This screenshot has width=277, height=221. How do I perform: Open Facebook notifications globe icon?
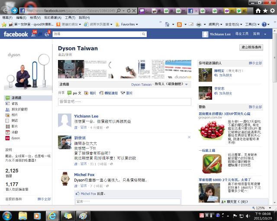[x=47, y=34]
